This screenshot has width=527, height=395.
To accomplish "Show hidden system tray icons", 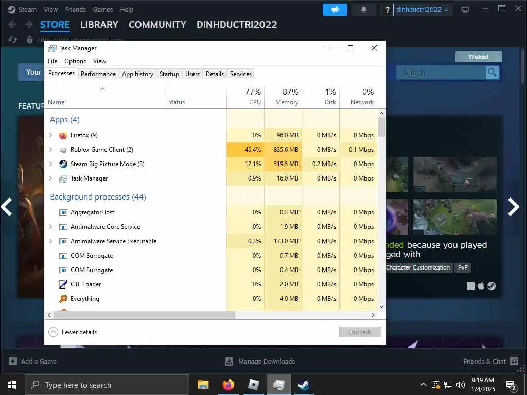I will [424, 385].
